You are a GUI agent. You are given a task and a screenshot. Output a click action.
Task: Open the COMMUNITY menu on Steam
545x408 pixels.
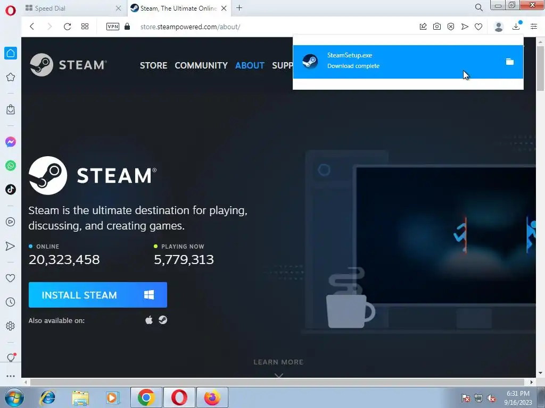click(x=201, y=65)
